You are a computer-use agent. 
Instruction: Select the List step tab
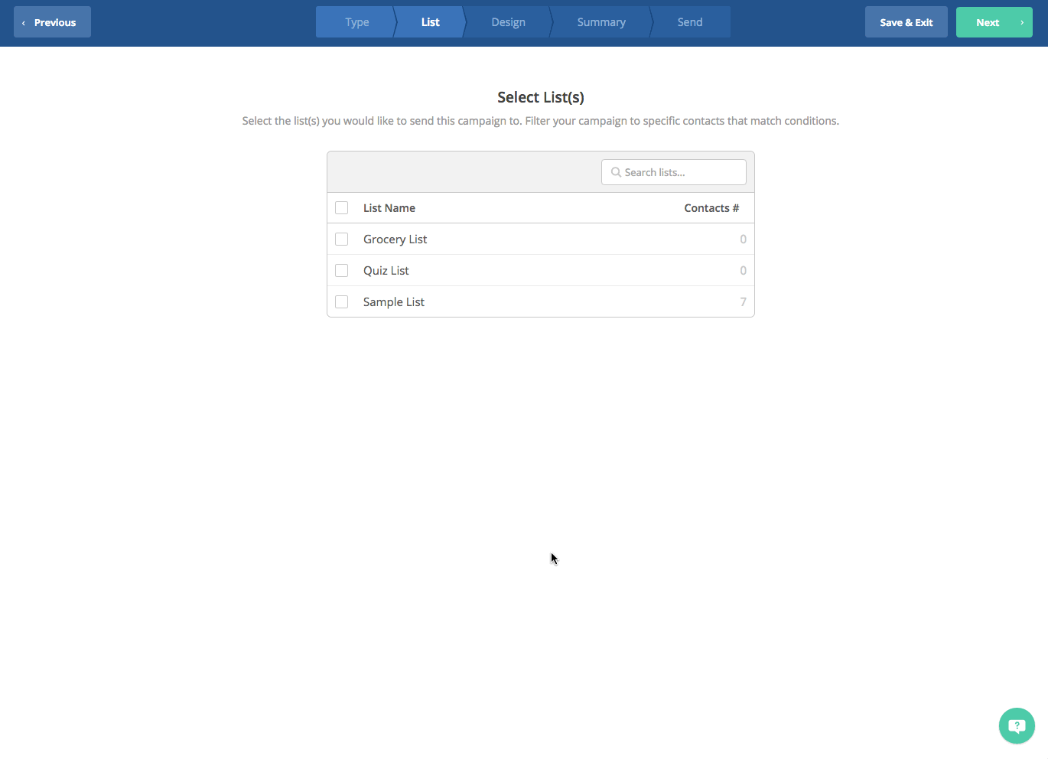point(430,22)
